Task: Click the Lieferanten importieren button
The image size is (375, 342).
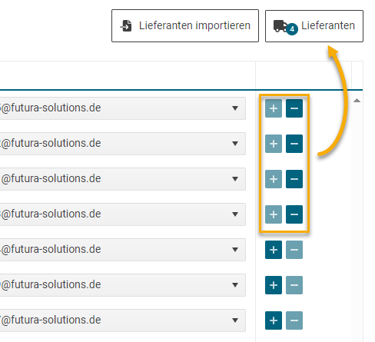Action: coord(185,26)
